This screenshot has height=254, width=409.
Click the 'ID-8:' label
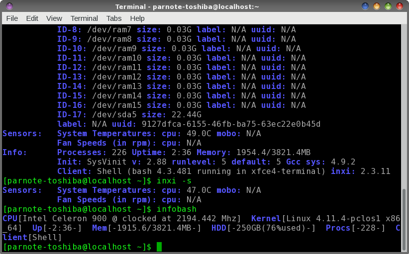click(x=69, y=30)
